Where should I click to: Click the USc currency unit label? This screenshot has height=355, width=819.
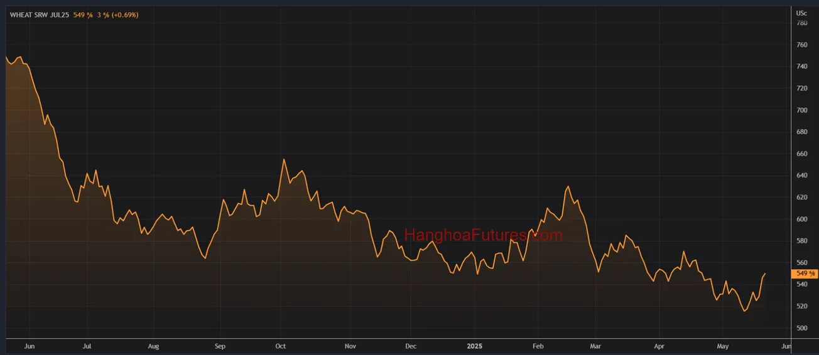(x=801, y=13)
